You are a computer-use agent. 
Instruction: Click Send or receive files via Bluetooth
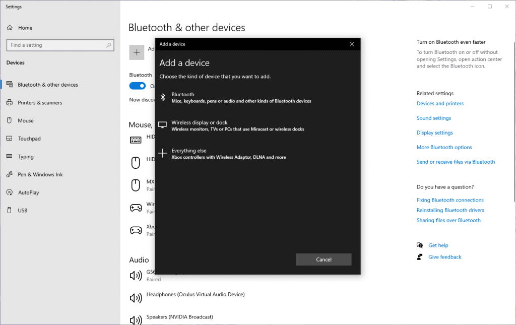(456, 162)
